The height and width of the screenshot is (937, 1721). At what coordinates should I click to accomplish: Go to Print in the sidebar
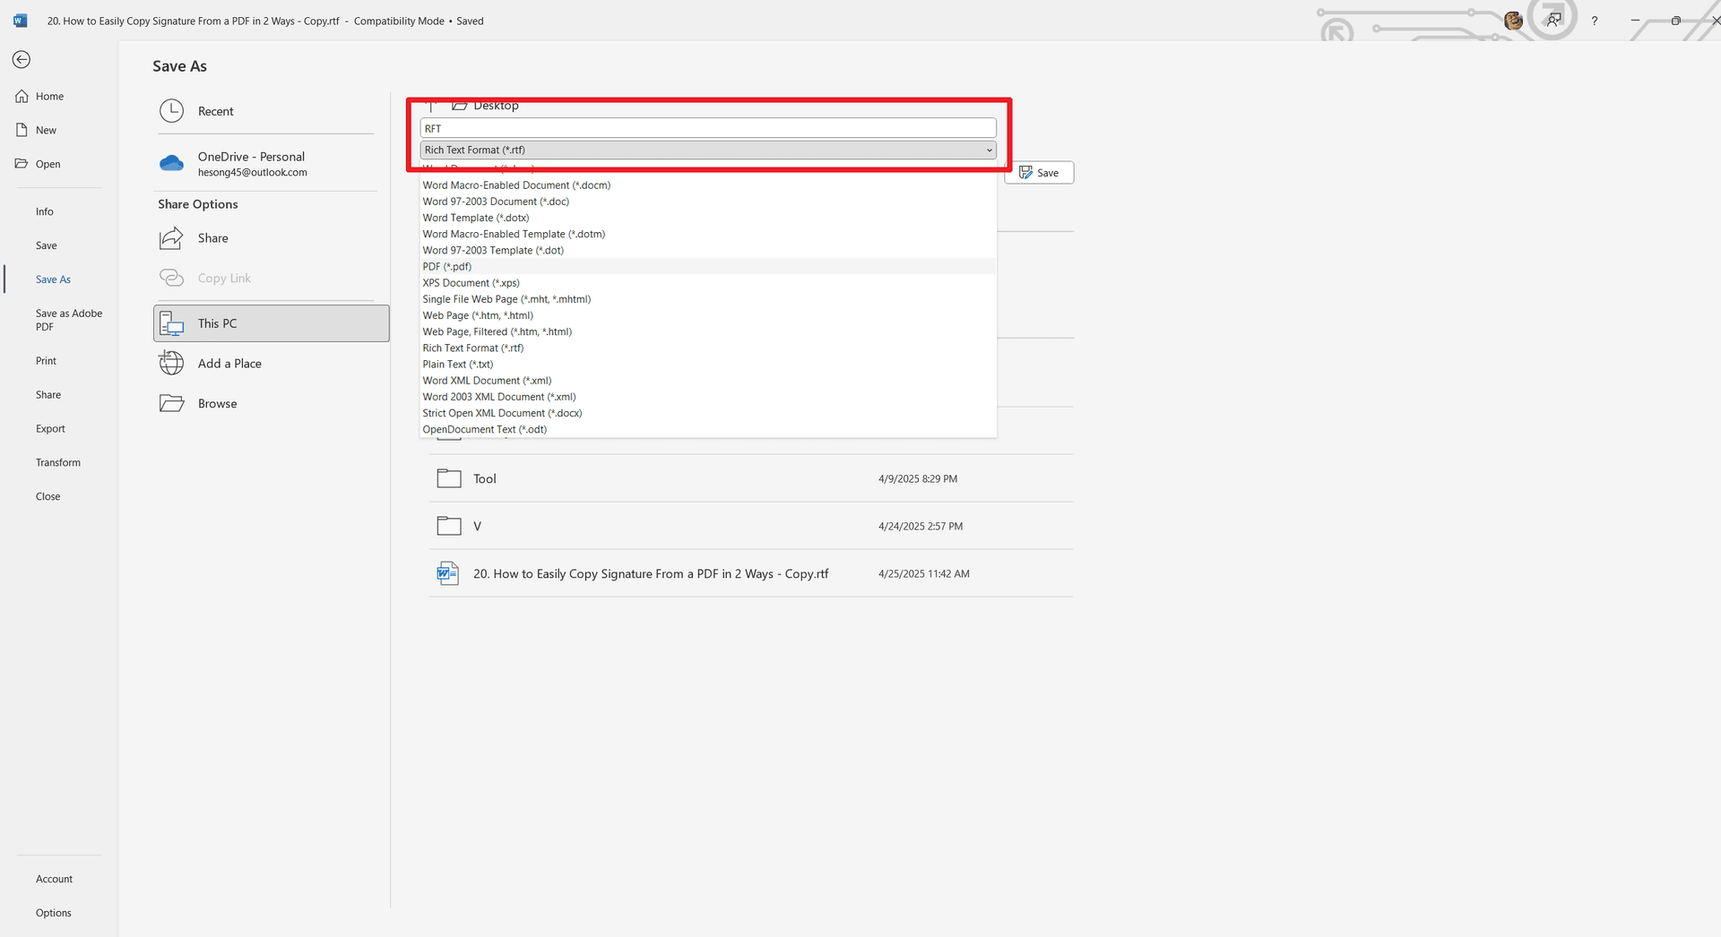tap(46, 361)
